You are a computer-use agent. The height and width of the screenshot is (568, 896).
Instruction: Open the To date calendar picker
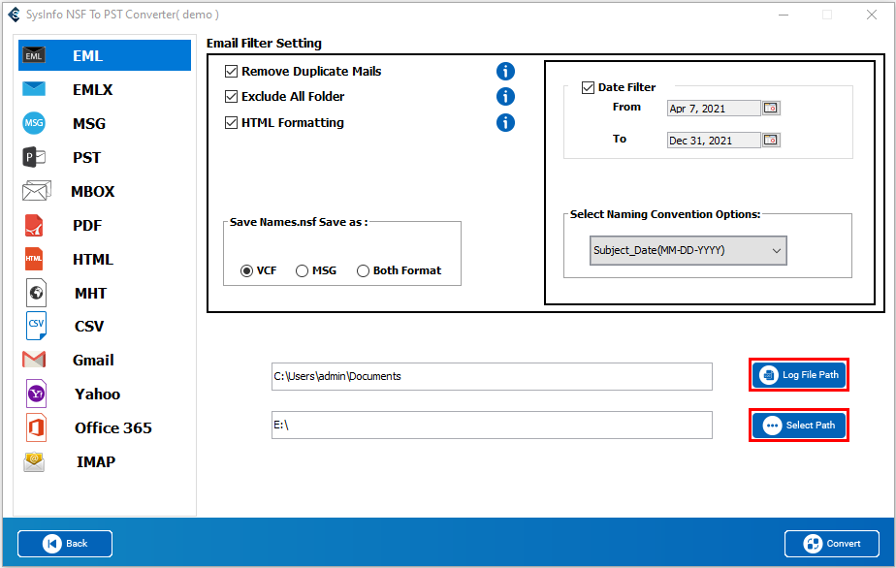click(x=771, y=140)
